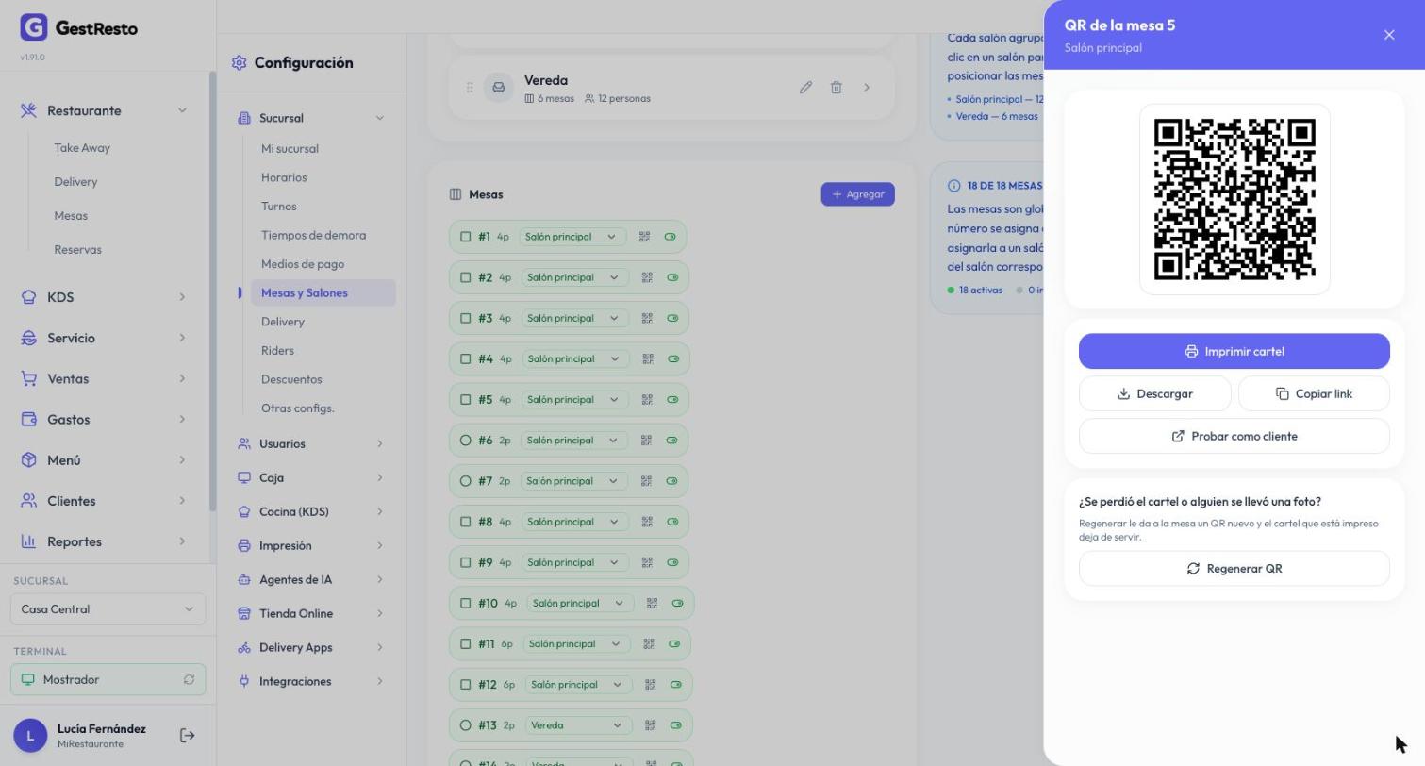Grab the drag handle of Vereda salon
Screen dimensions: 1425x766
469,87
